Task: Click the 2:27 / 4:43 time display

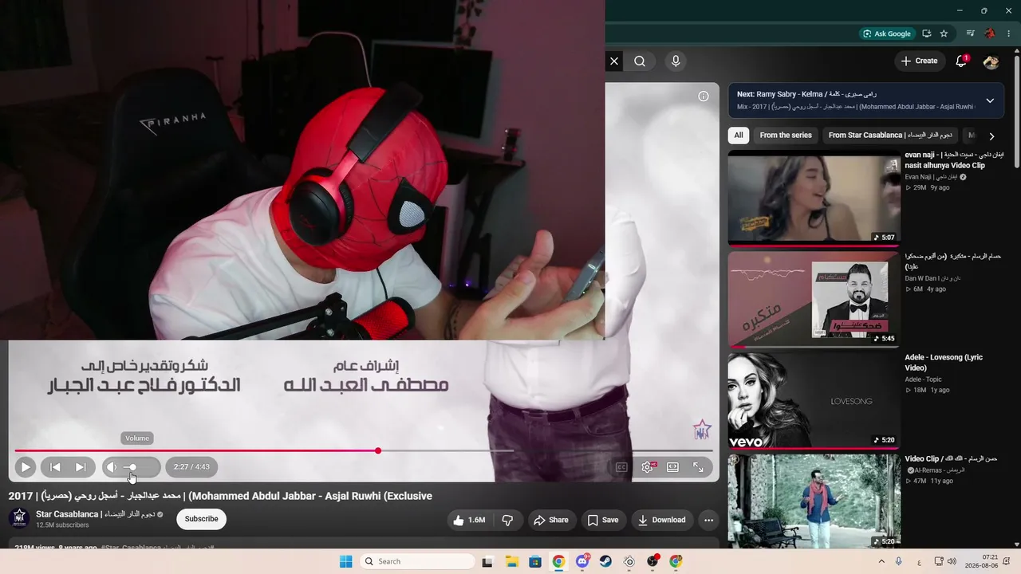Action: coord(191,467)
